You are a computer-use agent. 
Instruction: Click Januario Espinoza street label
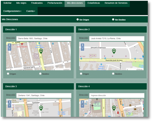[98, 48]
